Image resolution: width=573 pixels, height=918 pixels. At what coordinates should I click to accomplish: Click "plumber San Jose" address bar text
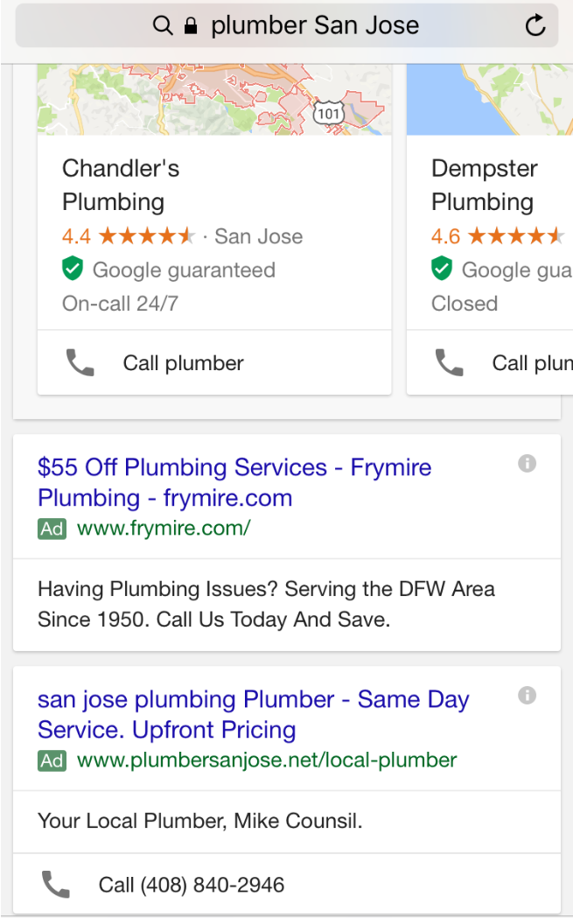(x=315, y=26)
